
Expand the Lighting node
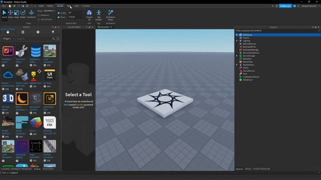coord(237,41)
